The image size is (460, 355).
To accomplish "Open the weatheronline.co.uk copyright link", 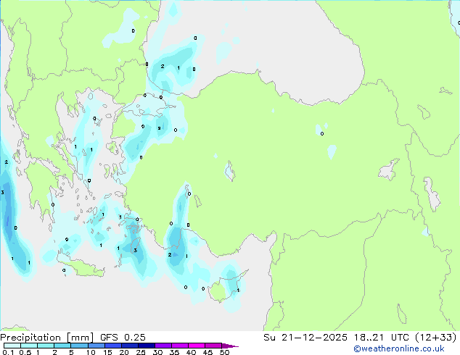I will pyautogui.click(x=399, y=348).
